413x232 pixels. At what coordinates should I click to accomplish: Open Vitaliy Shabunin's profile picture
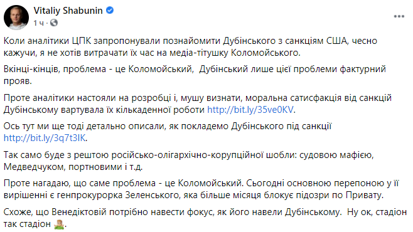click(16, 18)
